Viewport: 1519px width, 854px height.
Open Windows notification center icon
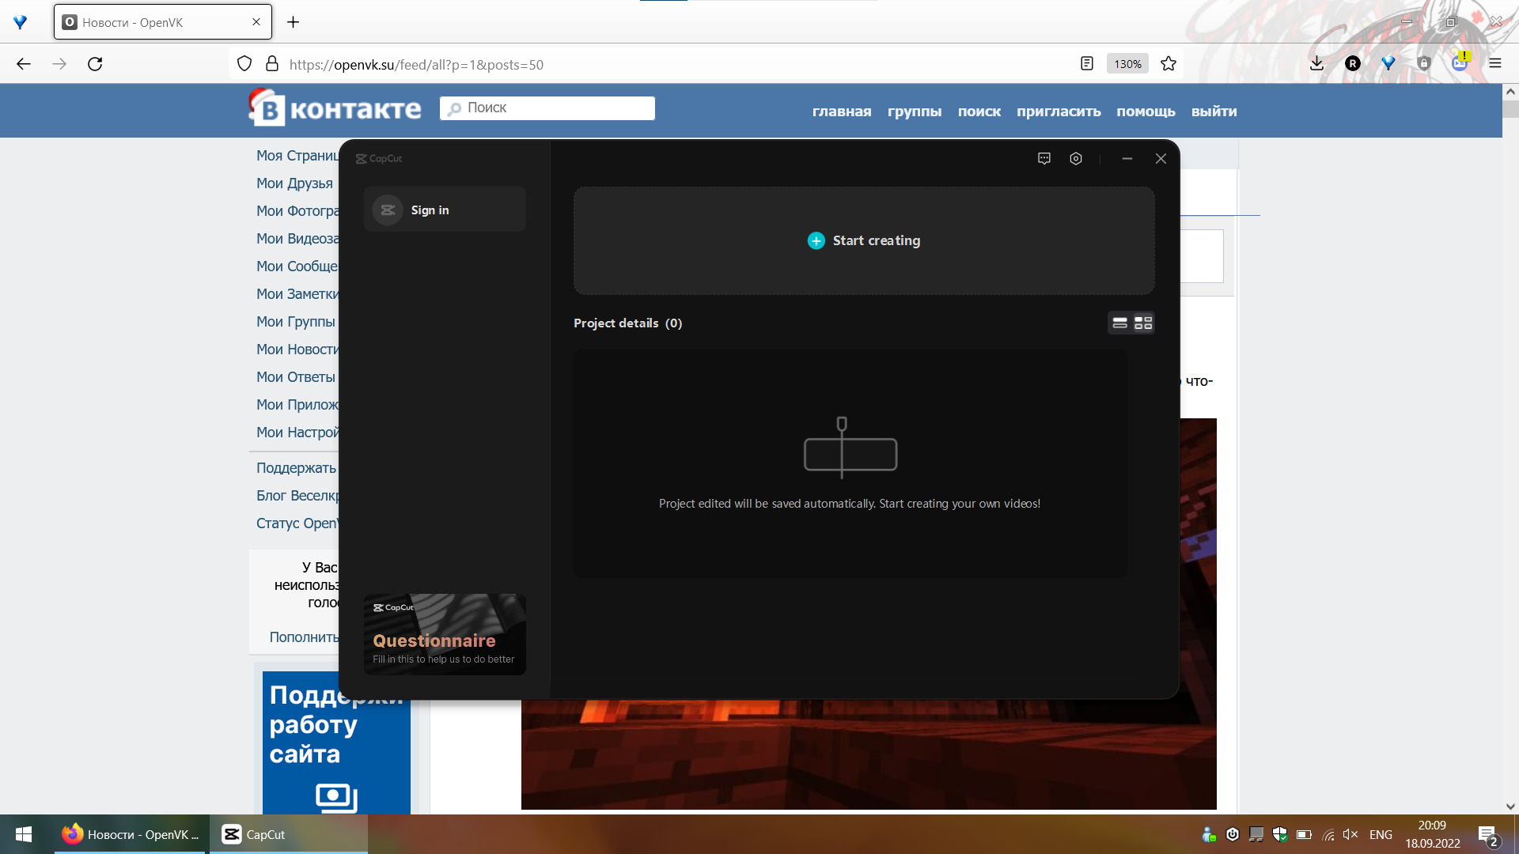[x=1487, y=835]
